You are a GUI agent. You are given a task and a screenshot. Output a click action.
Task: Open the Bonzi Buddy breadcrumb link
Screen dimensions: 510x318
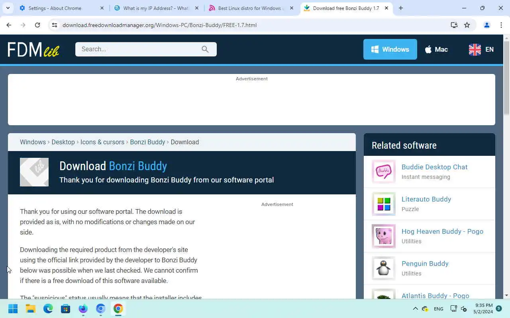147,142
